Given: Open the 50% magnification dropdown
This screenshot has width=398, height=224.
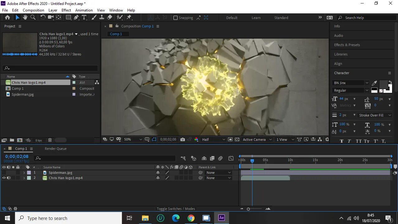Looking at the screenshot, I should tap(133, 140).
